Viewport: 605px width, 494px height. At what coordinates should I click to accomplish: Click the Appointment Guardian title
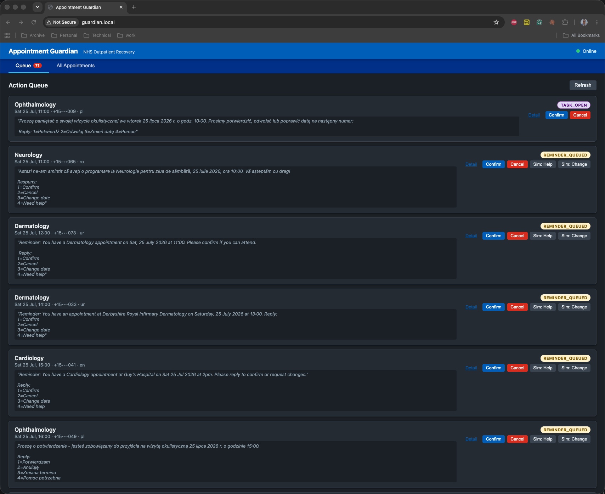click(43, 51)
